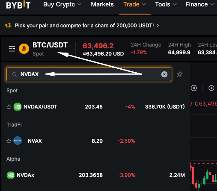Viewport: 217px width, 191px height.
Task: Expand the Tools dropdown menu
Action: 166,4
